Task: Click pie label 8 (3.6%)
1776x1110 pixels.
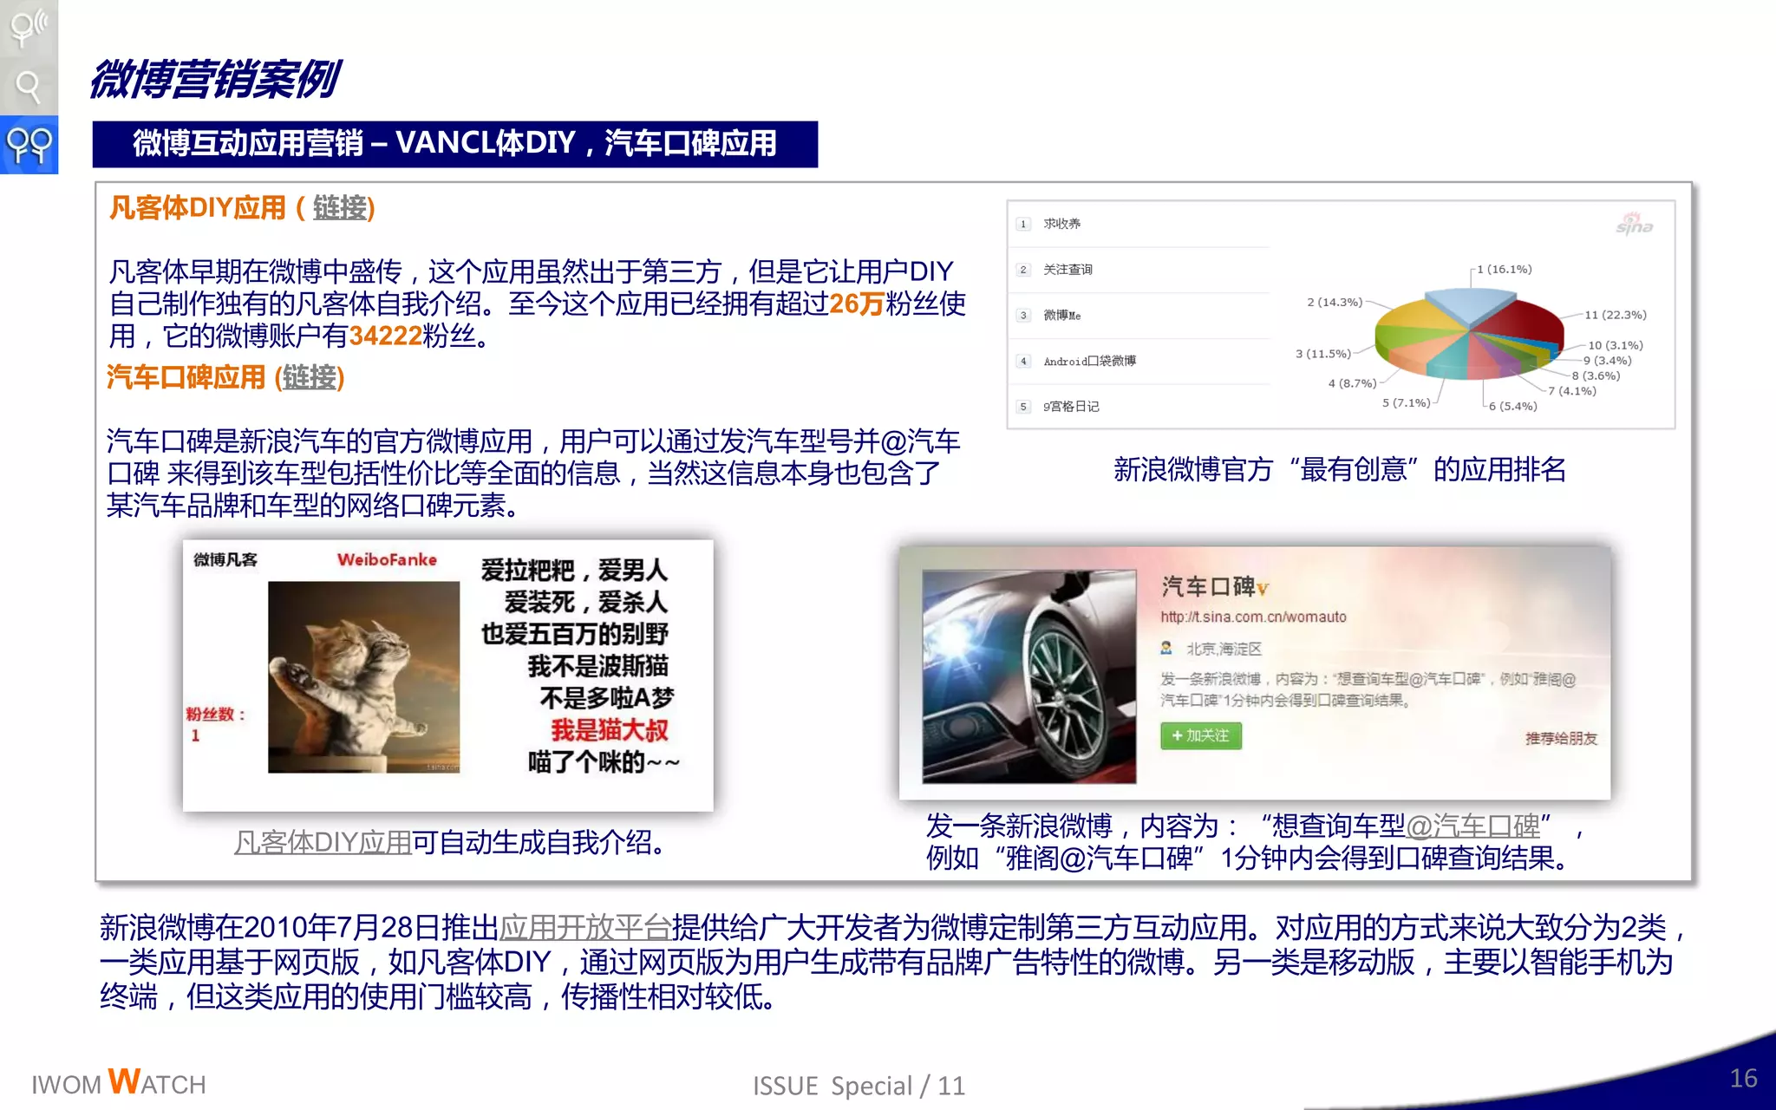Action: [x=1596, y=375]
